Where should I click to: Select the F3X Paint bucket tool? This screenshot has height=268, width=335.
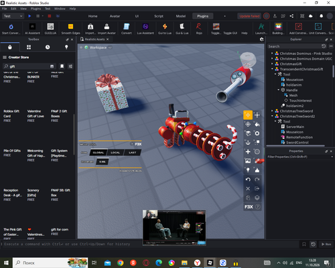click(257, 124)
